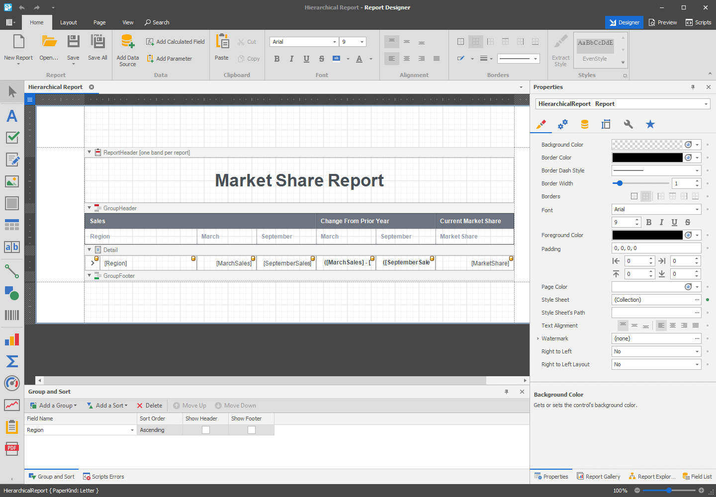Open the Add a Group dropdown
716x497 pixels.
coord(53,405)
